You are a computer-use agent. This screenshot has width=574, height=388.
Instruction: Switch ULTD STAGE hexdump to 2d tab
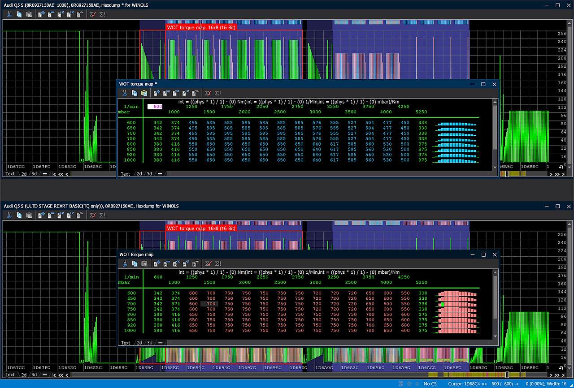[x=24, y=375]
